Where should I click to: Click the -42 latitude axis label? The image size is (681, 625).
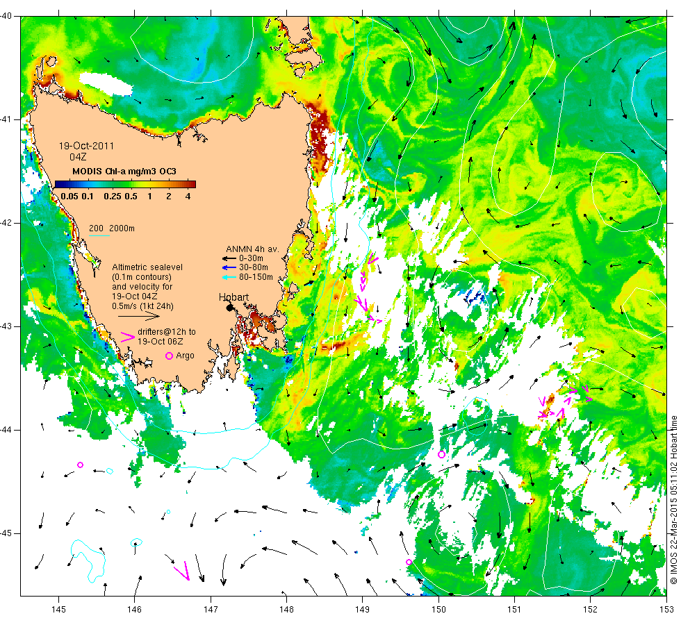tap(6, 223)
